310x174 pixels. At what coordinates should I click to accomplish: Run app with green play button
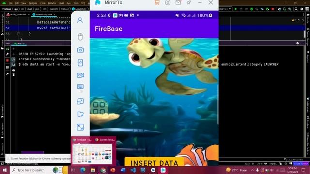pyautogui.click(x=236, y=9)
